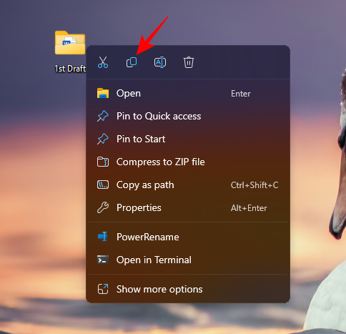The image size is (346, 334).
Task: Click the Cut scissors icon
Action: pyautogui.click(x=103, y=62)
